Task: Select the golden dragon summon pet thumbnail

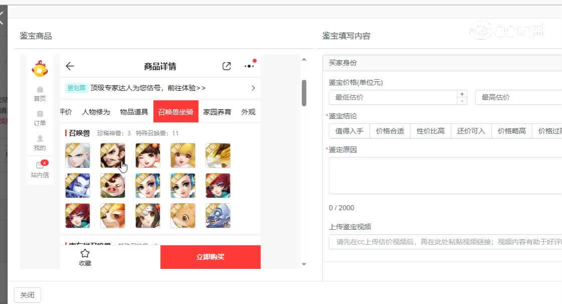Action: pyautogui.click(x=218, y=156)
